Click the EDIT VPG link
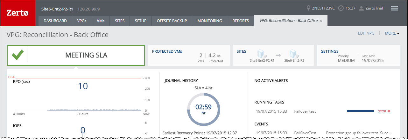408x140 pixels. point(366,33)
